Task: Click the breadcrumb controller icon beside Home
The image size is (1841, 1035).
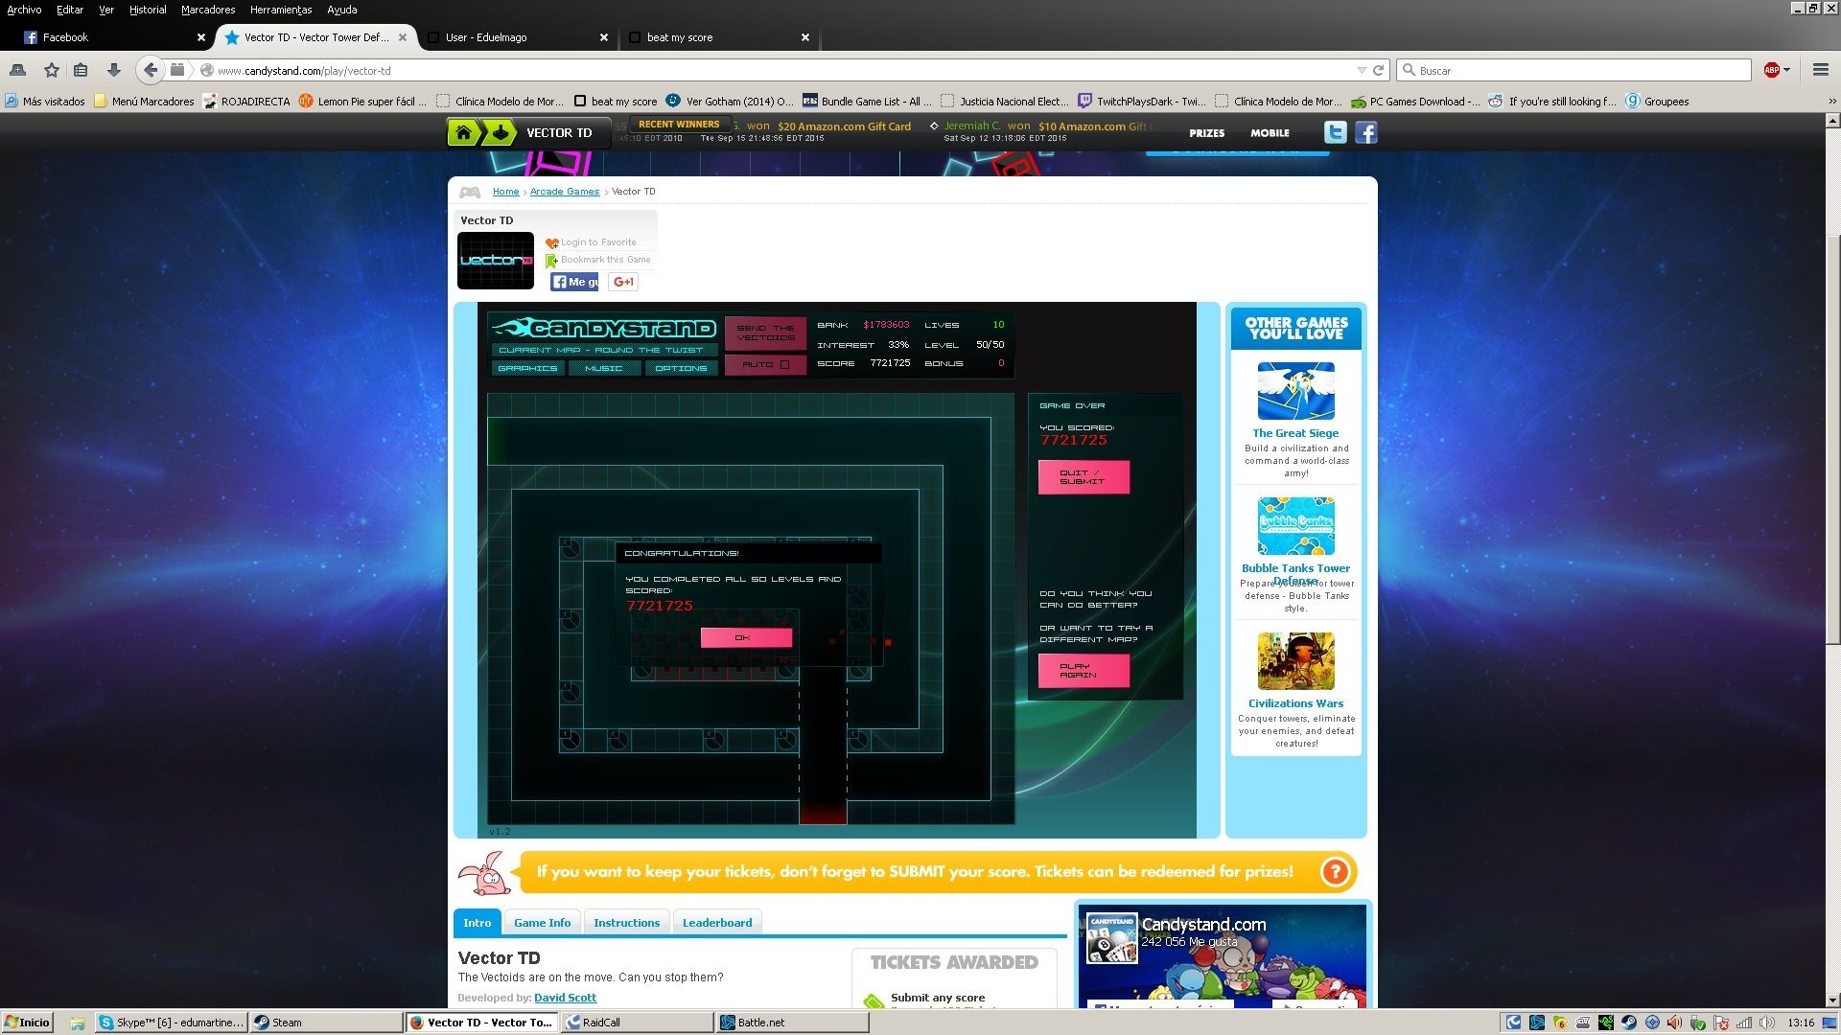Action: click(x=470, y=192)
